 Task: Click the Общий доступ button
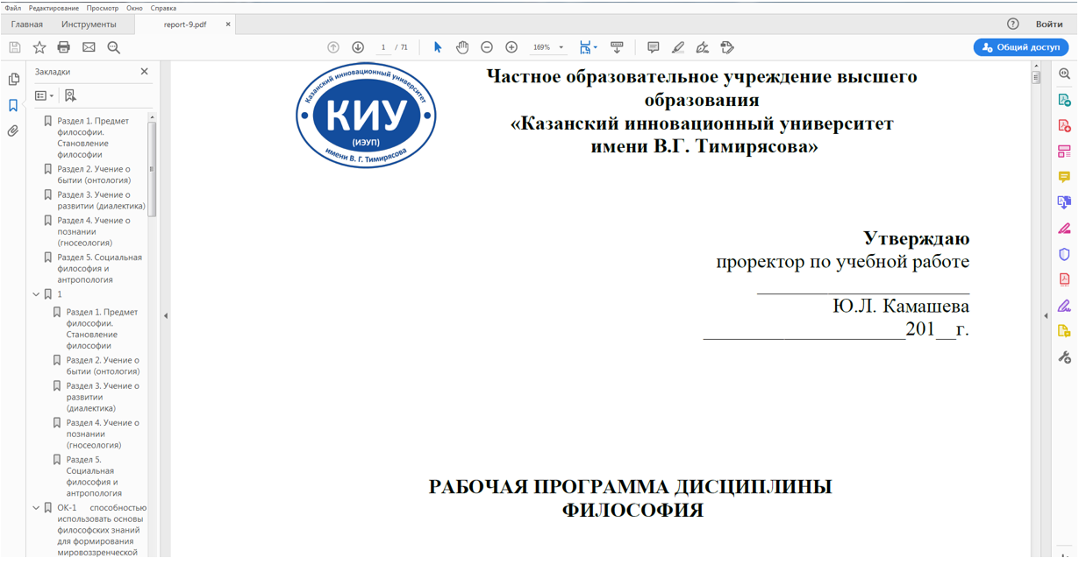click(x=1020, y=47)
